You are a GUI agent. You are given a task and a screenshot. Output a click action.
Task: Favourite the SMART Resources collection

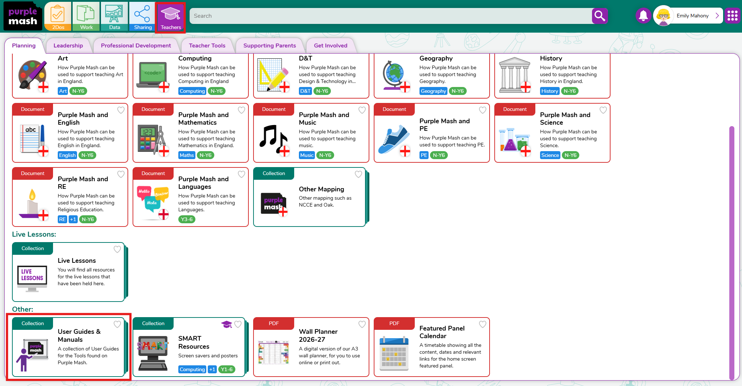click(238, 324)
